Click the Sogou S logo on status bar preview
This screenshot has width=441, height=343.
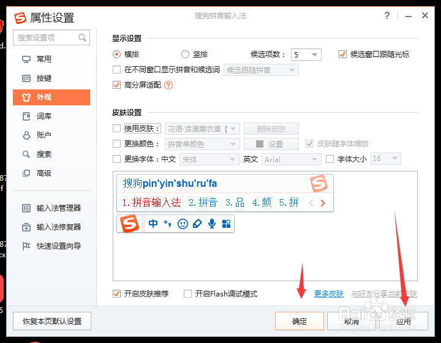[x=129, y=224]
